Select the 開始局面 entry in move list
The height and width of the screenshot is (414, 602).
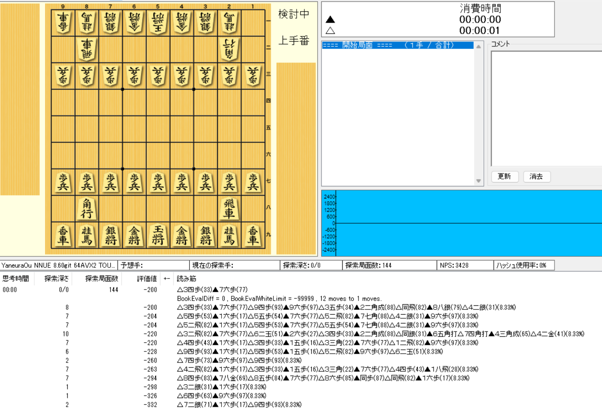pos(397,45)
